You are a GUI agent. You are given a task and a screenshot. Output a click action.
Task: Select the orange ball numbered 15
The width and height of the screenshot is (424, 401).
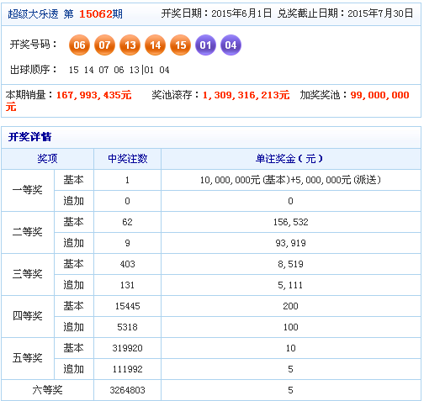pos(180,45)
